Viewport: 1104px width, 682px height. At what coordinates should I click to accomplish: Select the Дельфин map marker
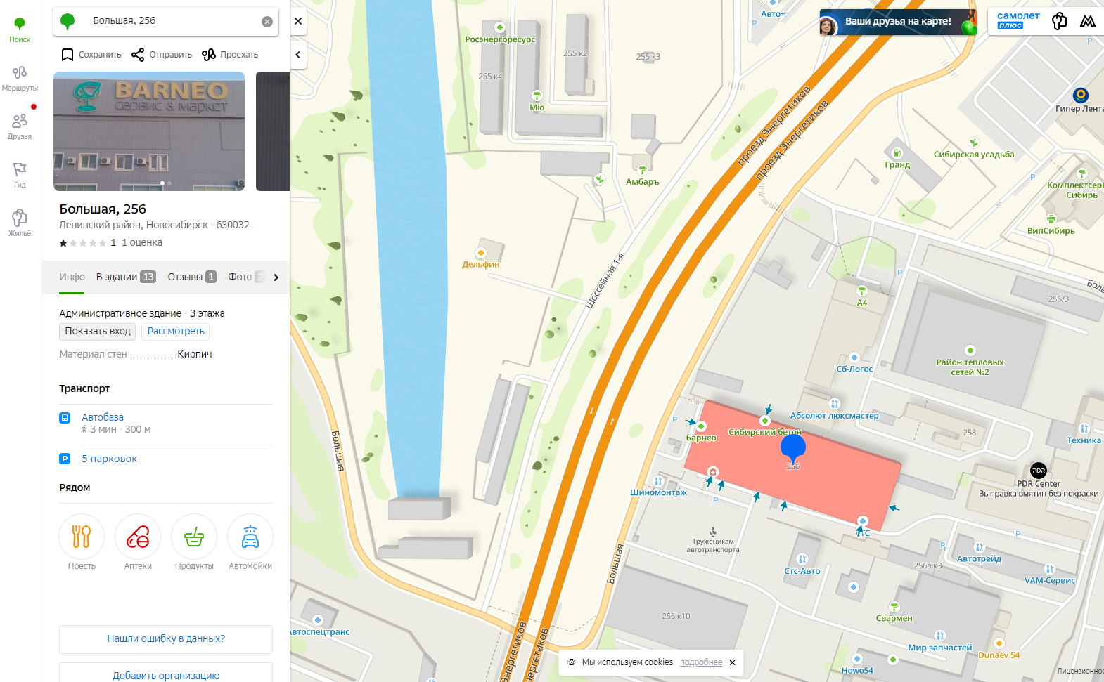click(481, 253)
